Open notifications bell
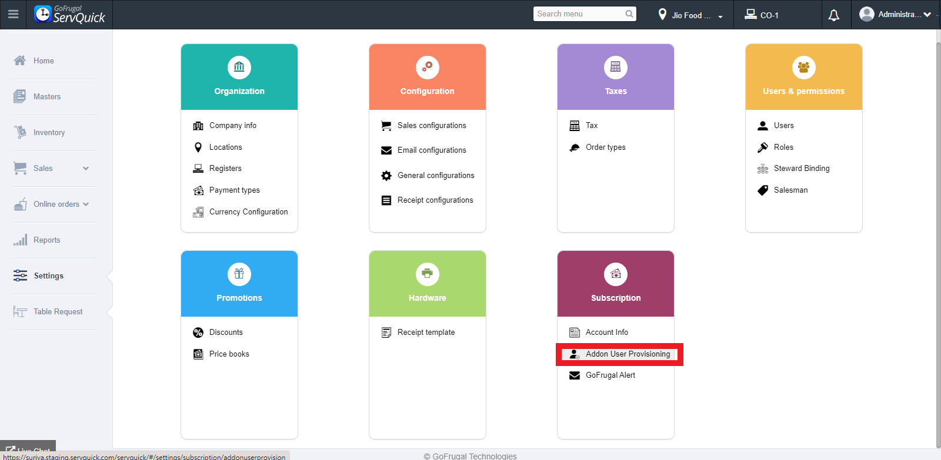Viewport: 941px width, 460px height. point(834,15)
